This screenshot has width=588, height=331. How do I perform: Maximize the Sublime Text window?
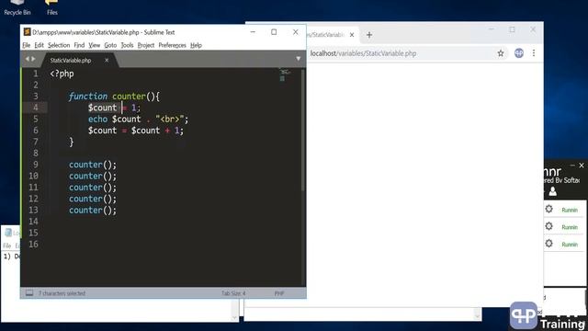[274, 32]
